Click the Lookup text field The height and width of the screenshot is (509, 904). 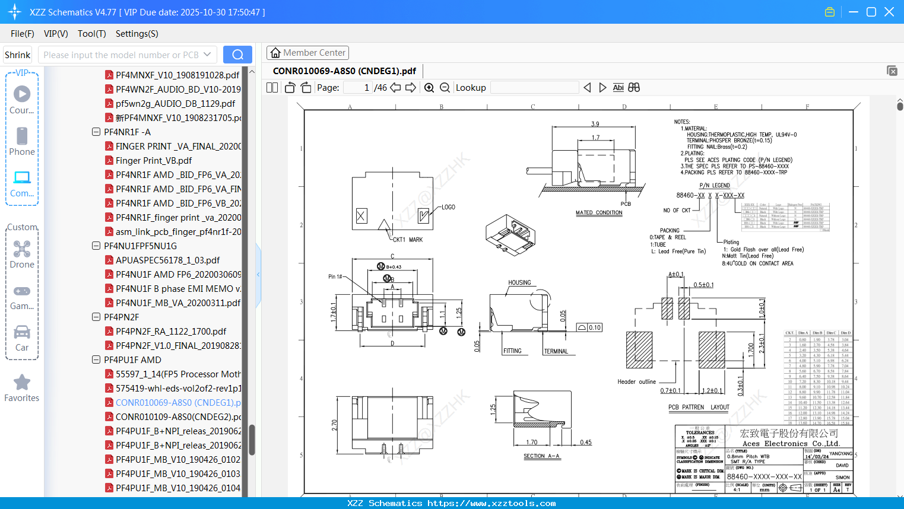[534, 88]
